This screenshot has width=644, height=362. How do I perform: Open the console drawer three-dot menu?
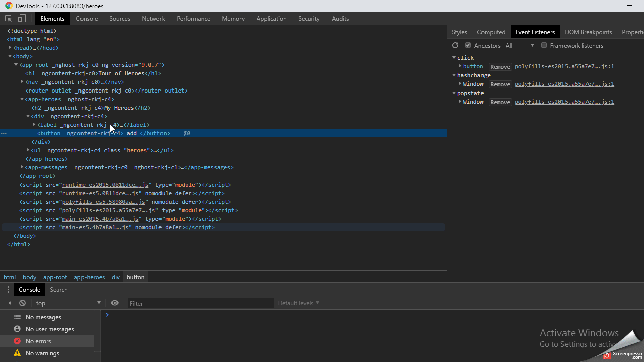point(8,290)
